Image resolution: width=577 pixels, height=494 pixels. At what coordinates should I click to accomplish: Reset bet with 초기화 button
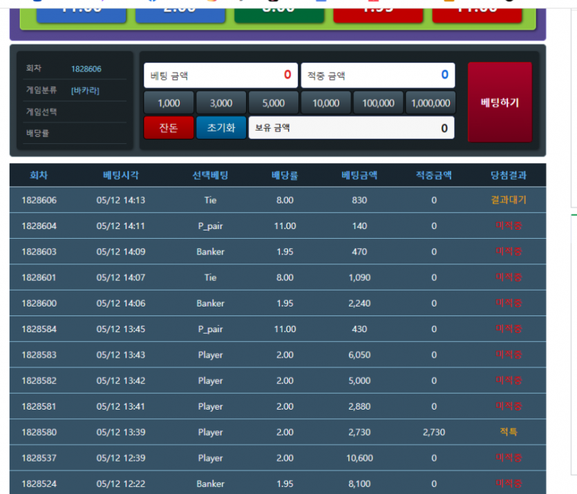tap(221, 128)
